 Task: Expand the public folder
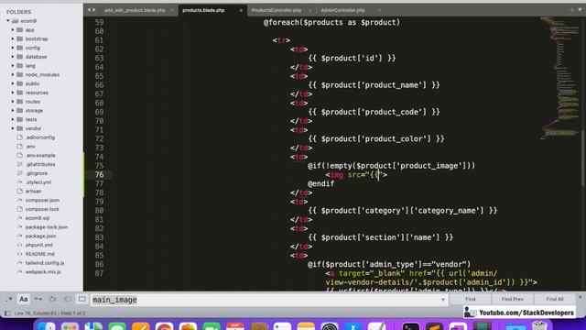[13, 83]
